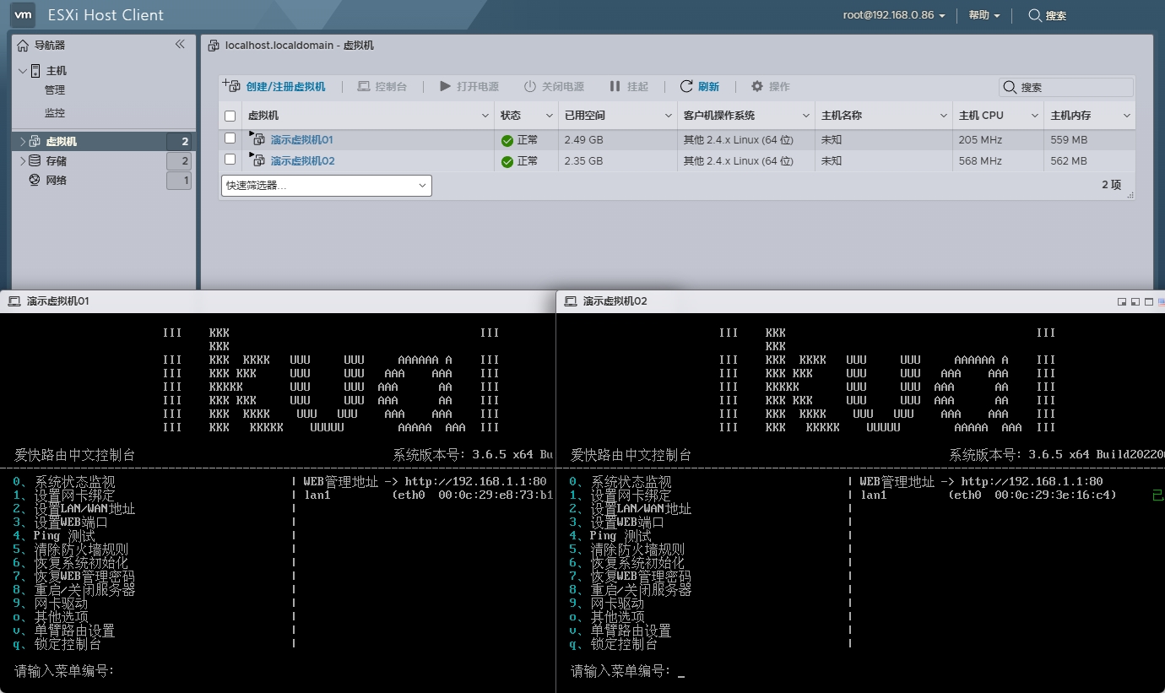The image size is (1165, 693).
Task: Open the actions gear icon menu
Action: pos(757,87)
